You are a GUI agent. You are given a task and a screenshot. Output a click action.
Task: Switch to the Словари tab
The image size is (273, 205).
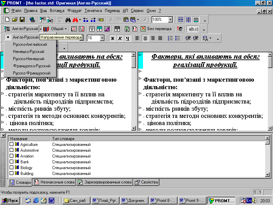click(x=20, y=182)
